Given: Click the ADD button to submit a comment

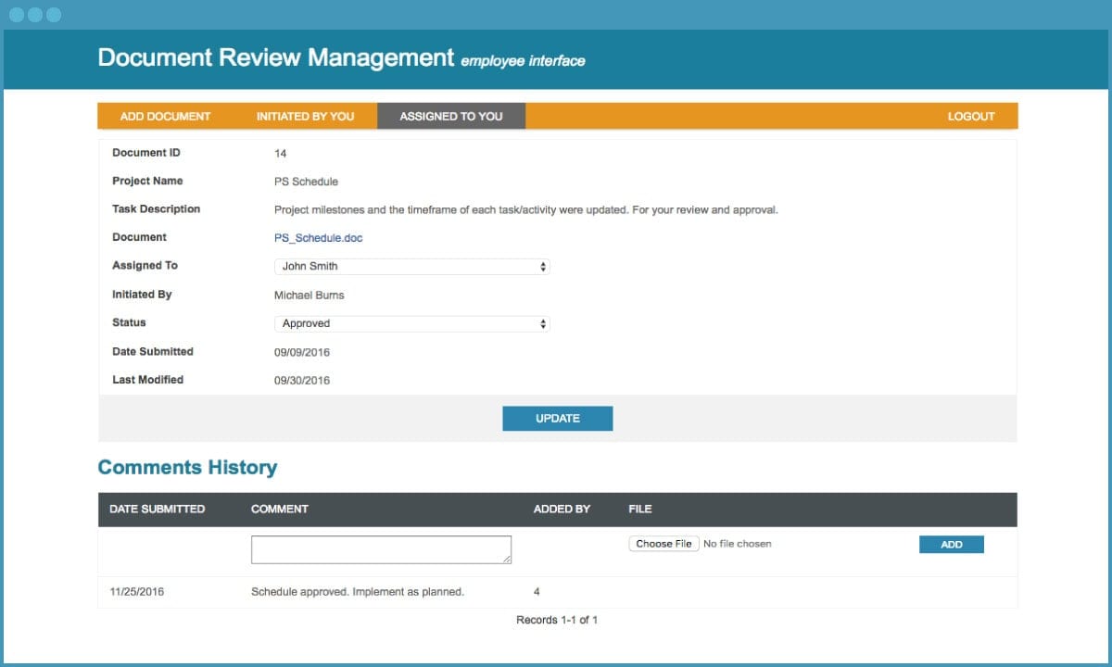Looking at the screenshot, I should pos(951,544).
